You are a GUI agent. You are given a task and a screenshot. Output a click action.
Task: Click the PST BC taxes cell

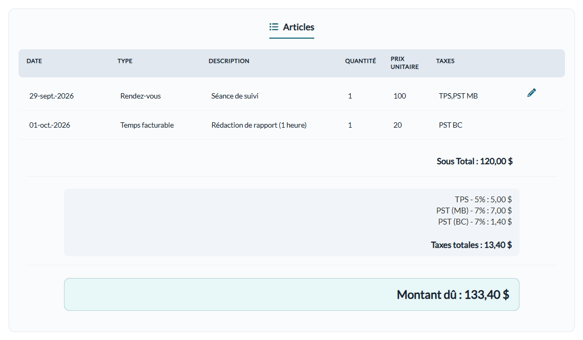[450, 125]
